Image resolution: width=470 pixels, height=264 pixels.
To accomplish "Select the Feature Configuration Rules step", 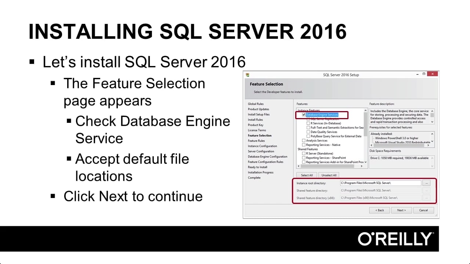I will 265,162.
